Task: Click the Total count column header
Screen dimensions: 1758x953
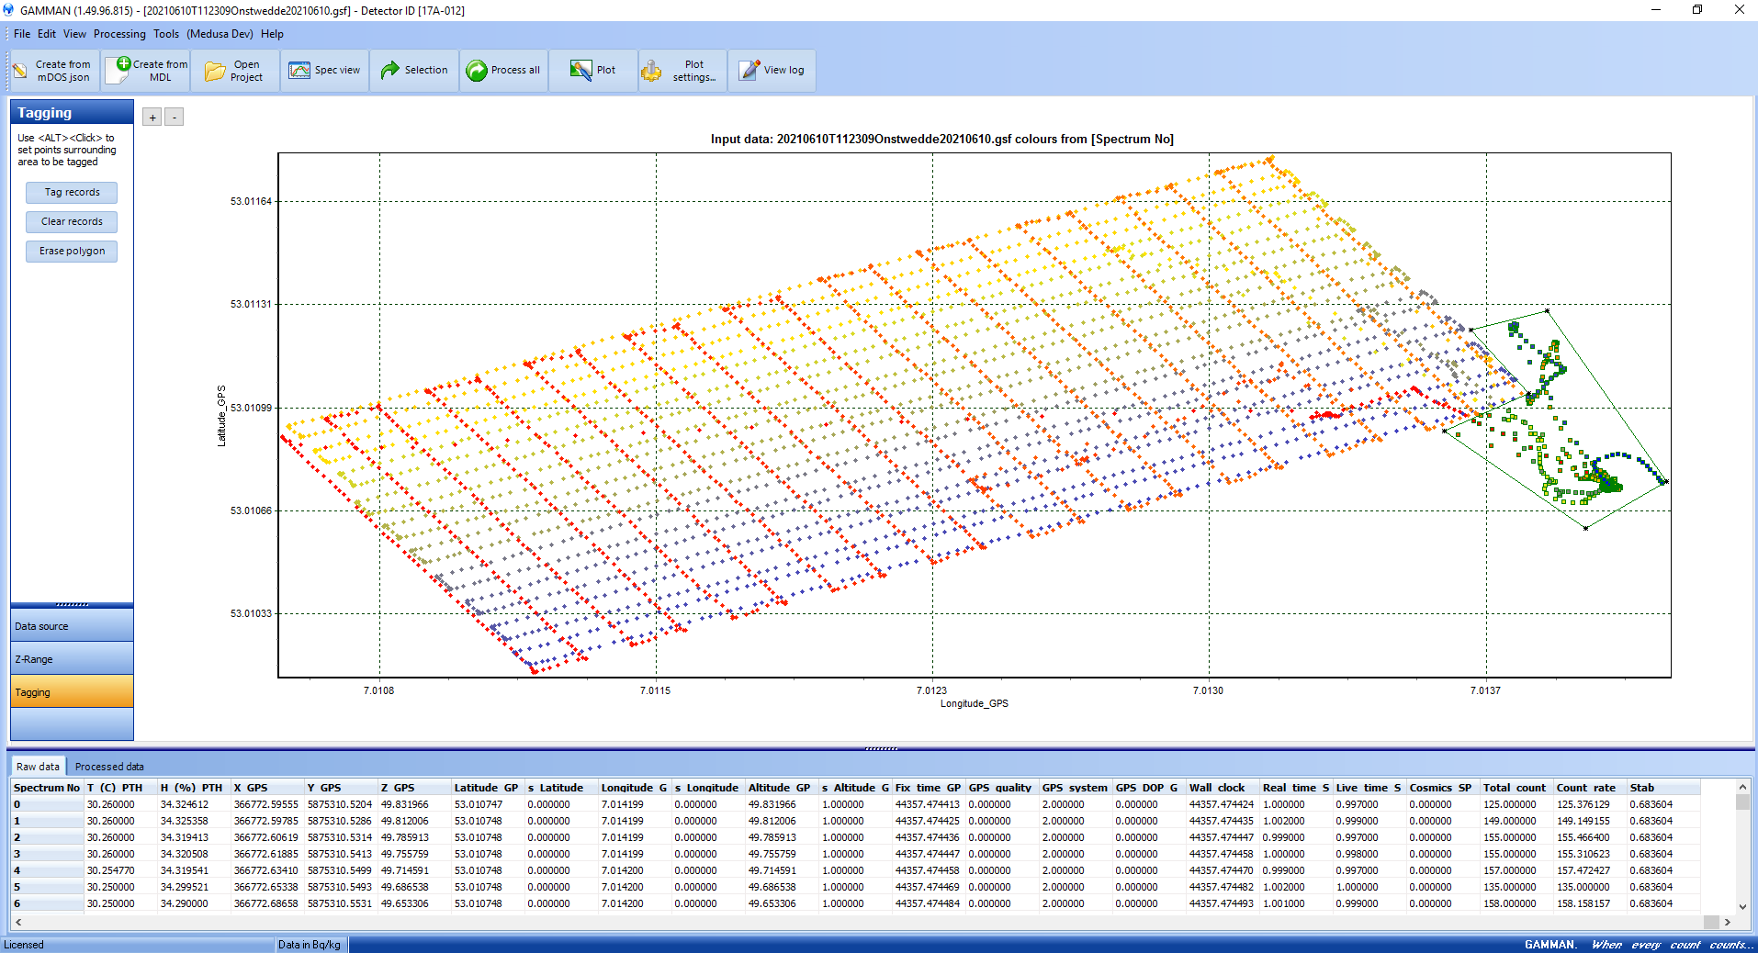Action: (x=1515, y=788)
